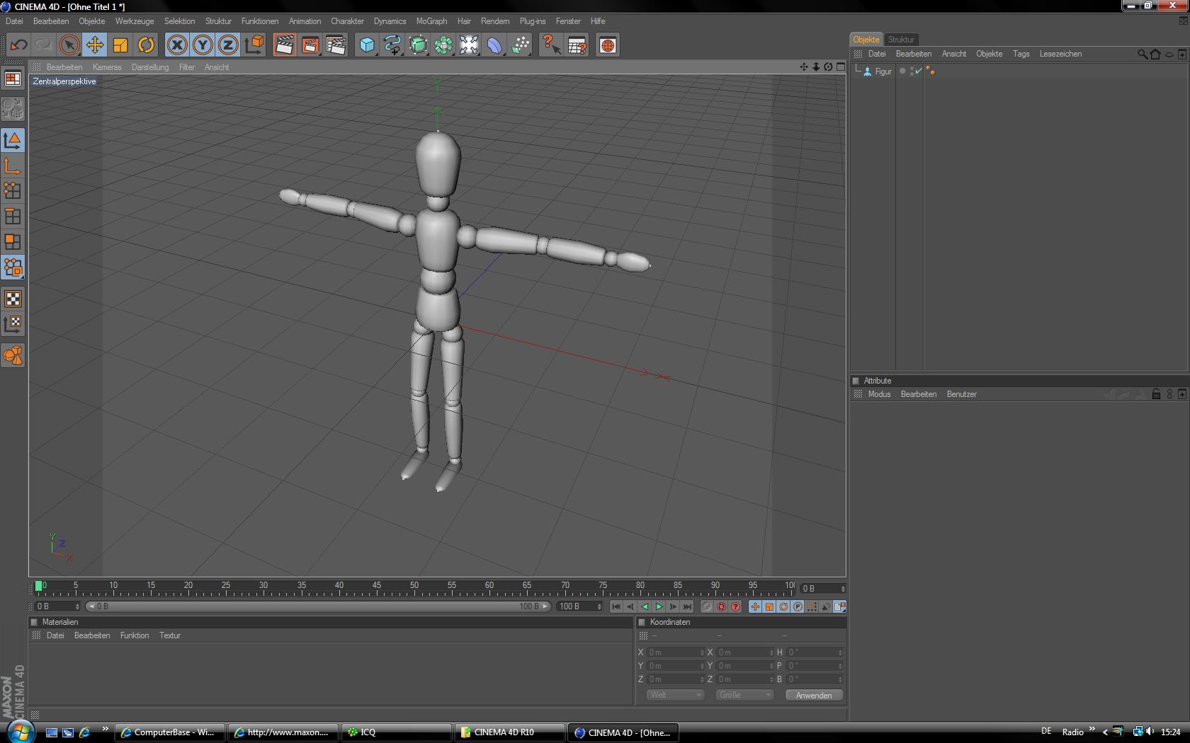Select the Move tool in toolbar
Screen dimensions: 1190x743
[x=94, y=45]
